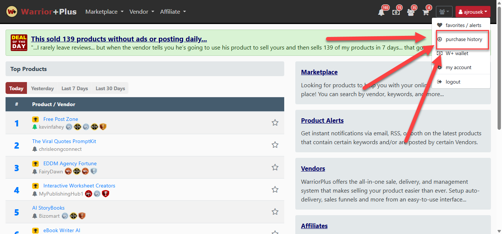Image resolution: width=502 pixels, height=234 pixels.
Task: Click kevinfahey's bronze shield badge
Action: tap(103, 127)
